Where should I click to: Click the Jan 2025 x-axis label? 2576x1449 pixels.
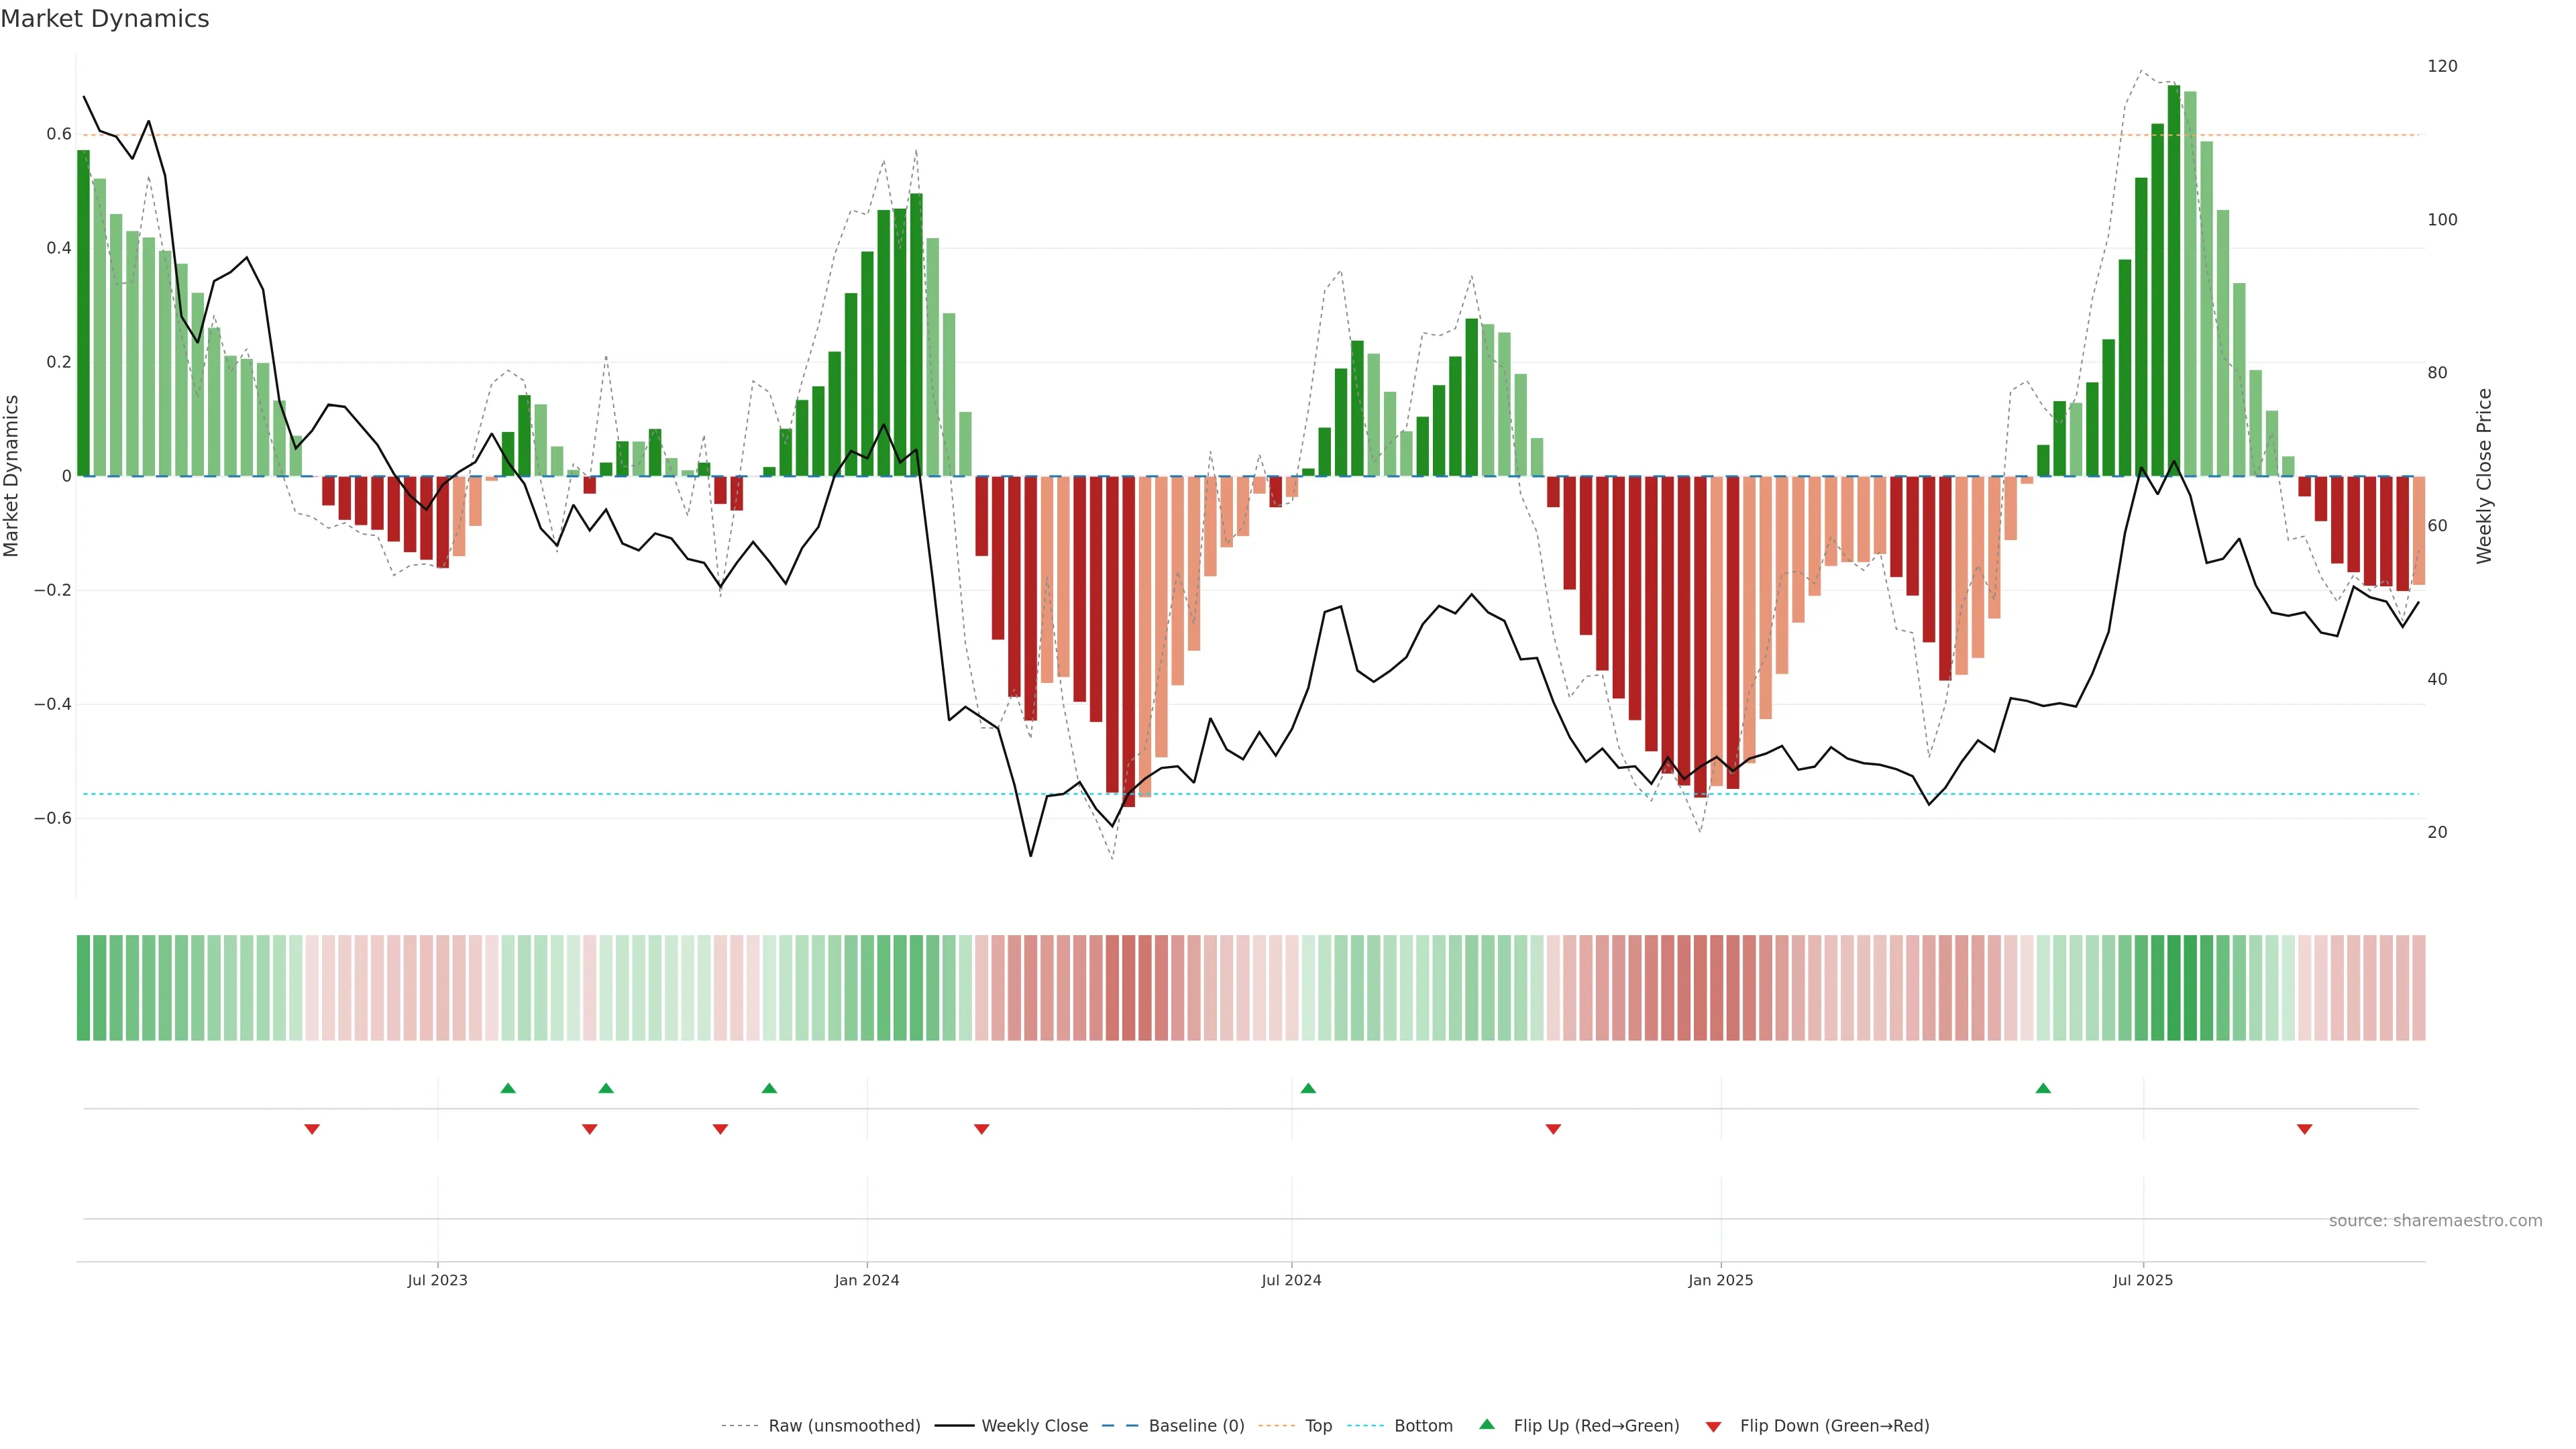(1720, 1281)
